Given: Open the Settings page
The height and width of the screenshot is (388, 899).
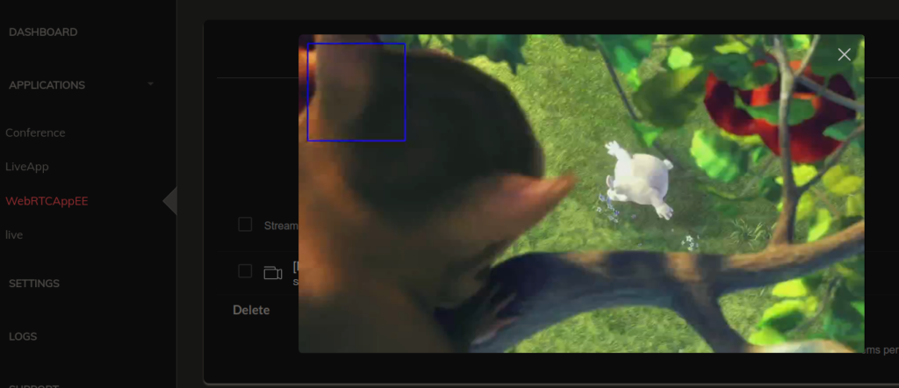Looking at the screenshot, I should click(34, 284).
